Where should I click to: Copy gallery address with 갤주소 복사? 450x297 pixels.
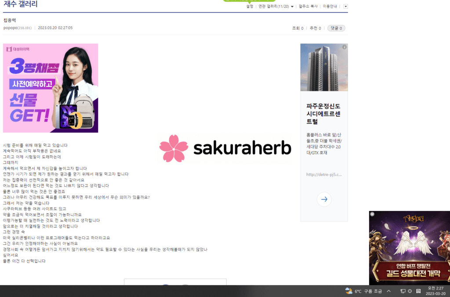point(308,6)
